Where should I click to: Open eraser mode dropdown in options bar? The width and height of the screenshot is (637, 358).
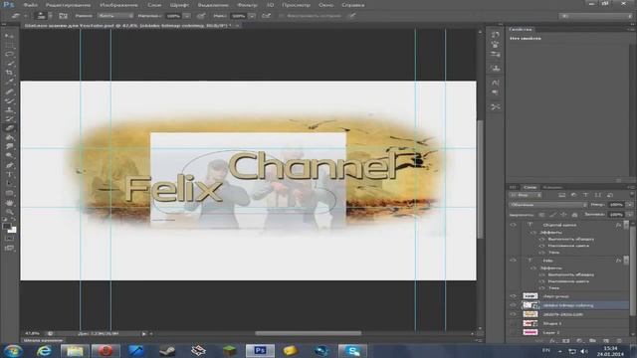pos(115,16)
